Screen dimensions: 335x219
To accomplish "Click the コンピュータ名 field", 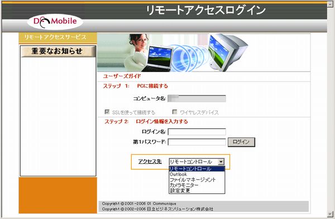I will (197, 98).
